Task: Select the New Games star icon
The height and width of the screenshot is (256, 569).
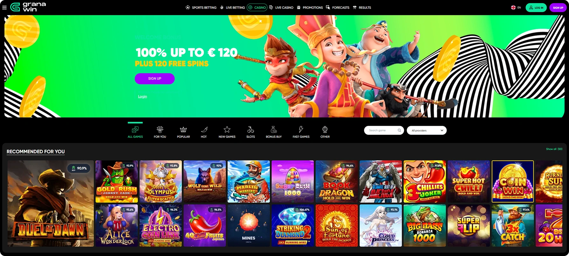Action: pos(227,129)
